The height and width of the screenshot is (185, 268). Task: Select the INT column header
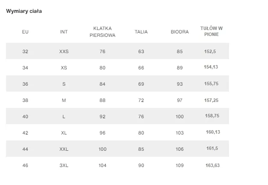pos(64,32)
